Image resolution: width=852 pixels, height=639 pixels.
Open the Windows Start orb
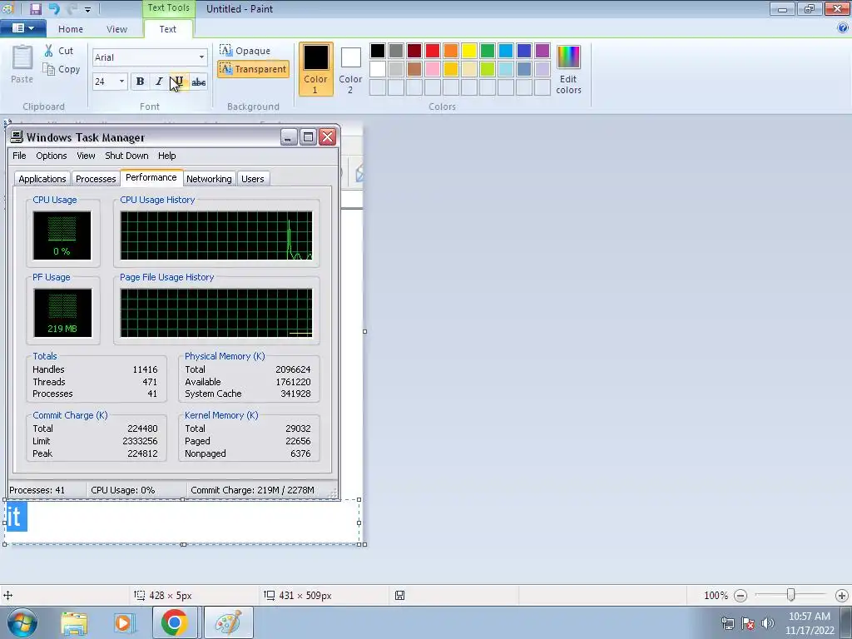tap(22, 622)
